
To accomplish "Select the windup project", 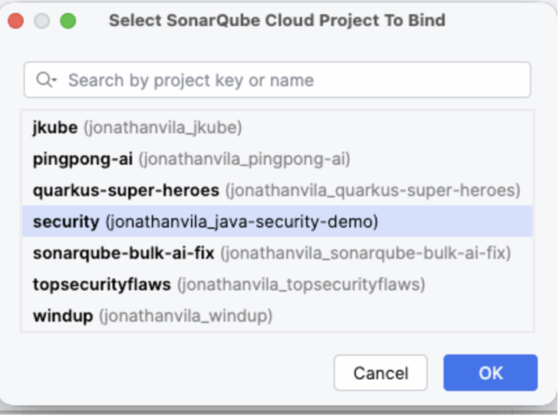I will (62, 315).
